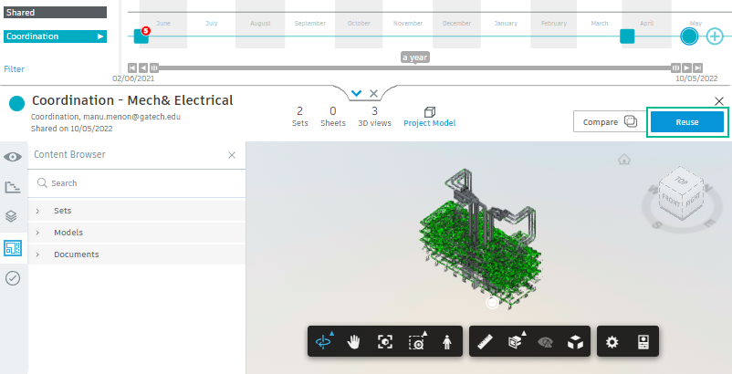Dismiss panel with X beside chevron
The width and height of the screenshot is (732, 374).
coord(373,93)
